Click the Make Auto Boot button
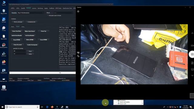Image resolution: width=194 pixels, height=109 pixels. click(x=30, y=31)
